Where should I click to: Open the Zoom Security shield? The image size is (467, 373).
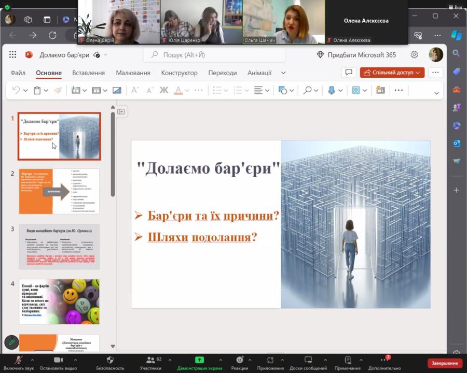[x=110, y=363]
